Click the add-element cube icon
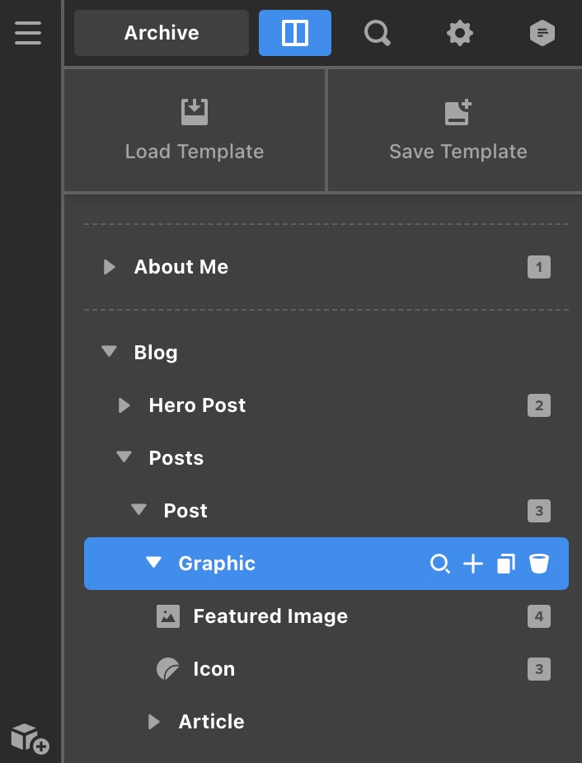This screenshot has width=582, height=763. (x=31, y=738)
